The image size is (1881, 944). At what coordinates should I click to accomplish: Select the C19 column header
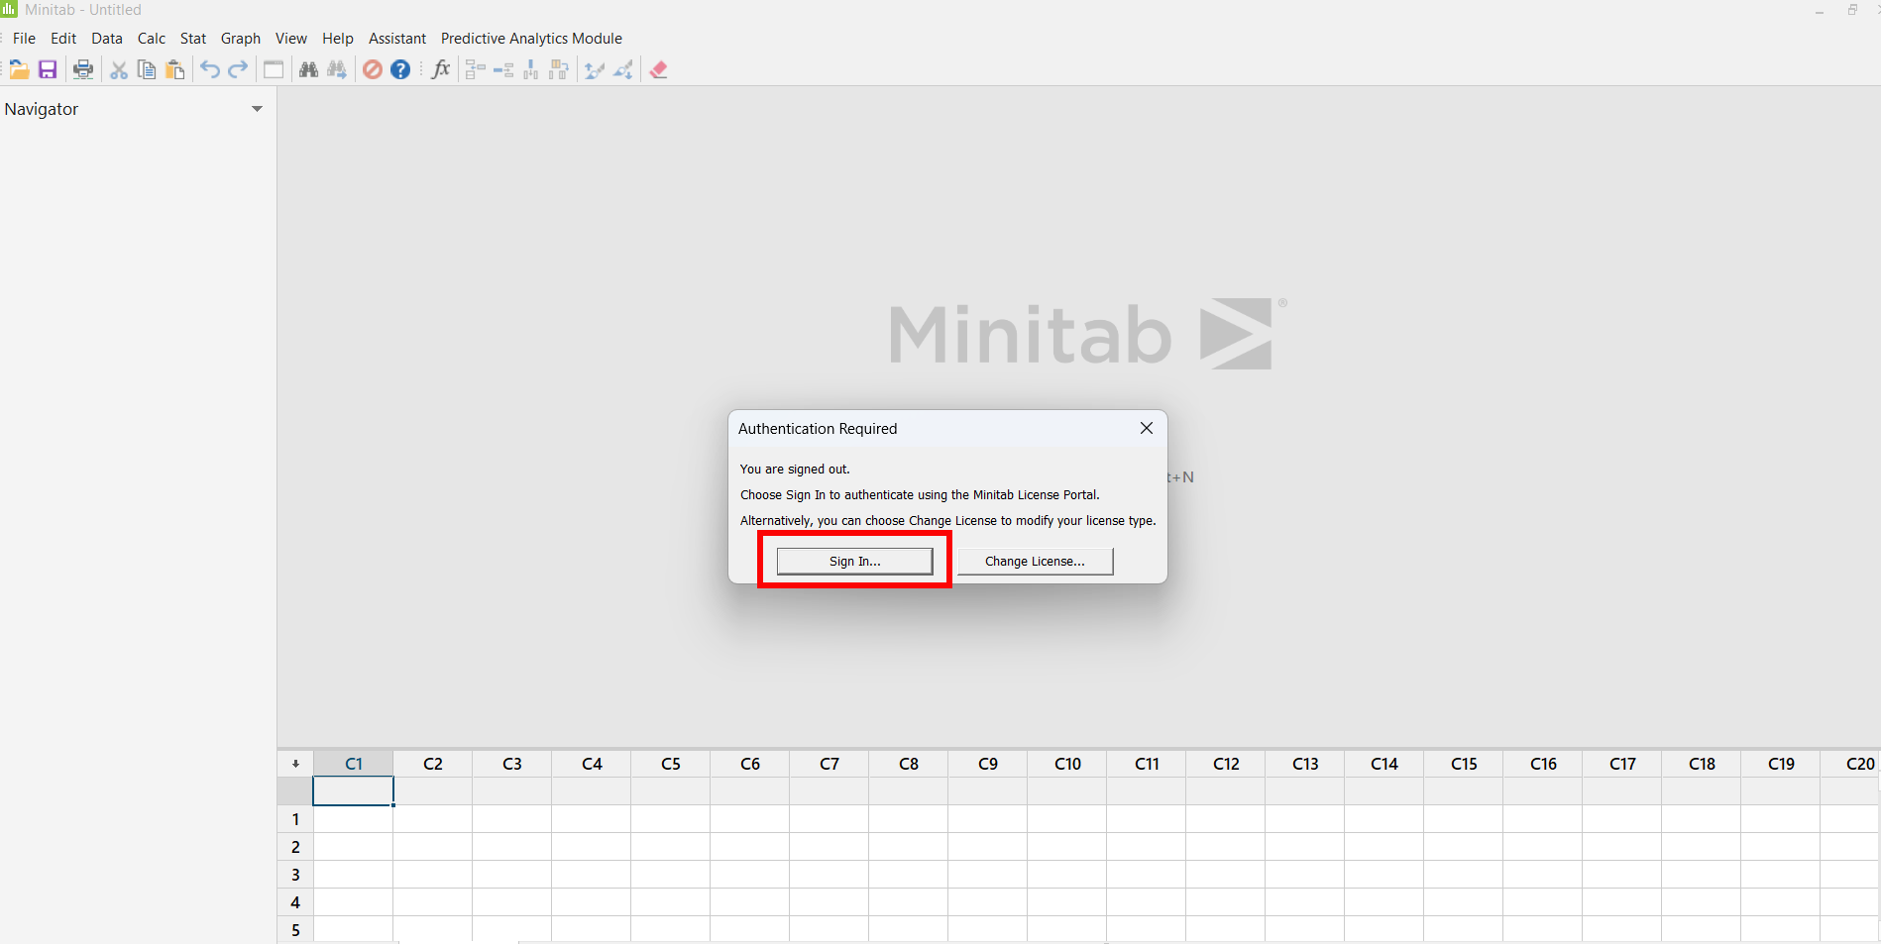coord(1781,764)
